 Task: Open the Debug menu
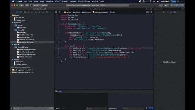(73, 1)
